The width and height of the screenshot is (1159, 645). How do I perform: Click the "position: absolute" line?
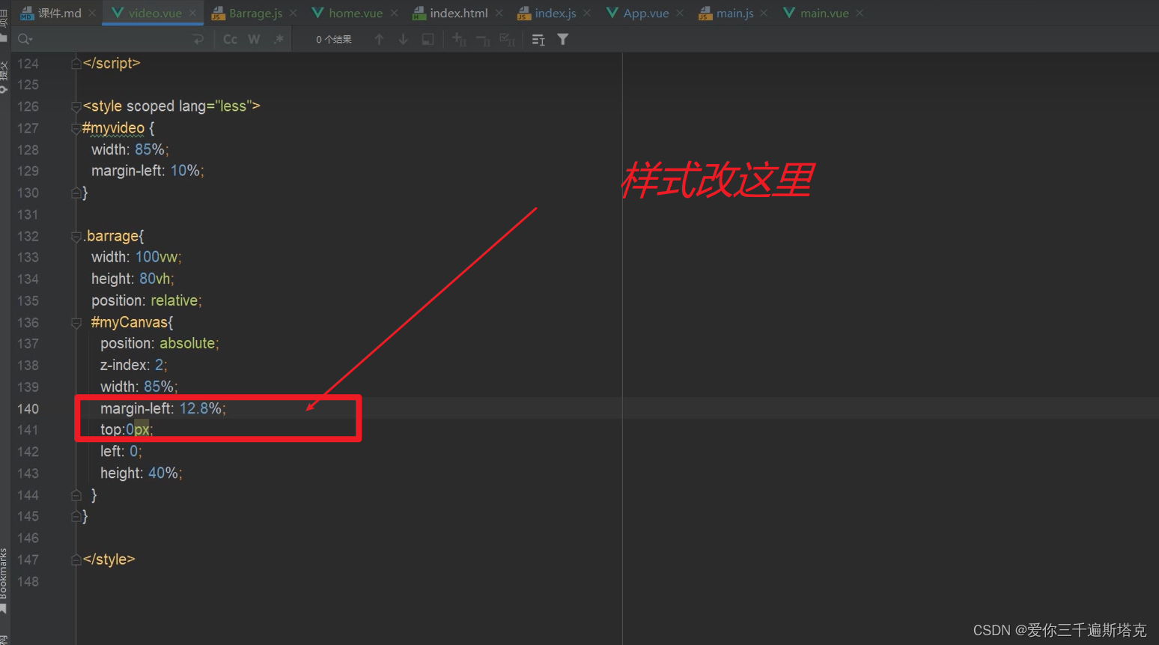coord(159,343)
